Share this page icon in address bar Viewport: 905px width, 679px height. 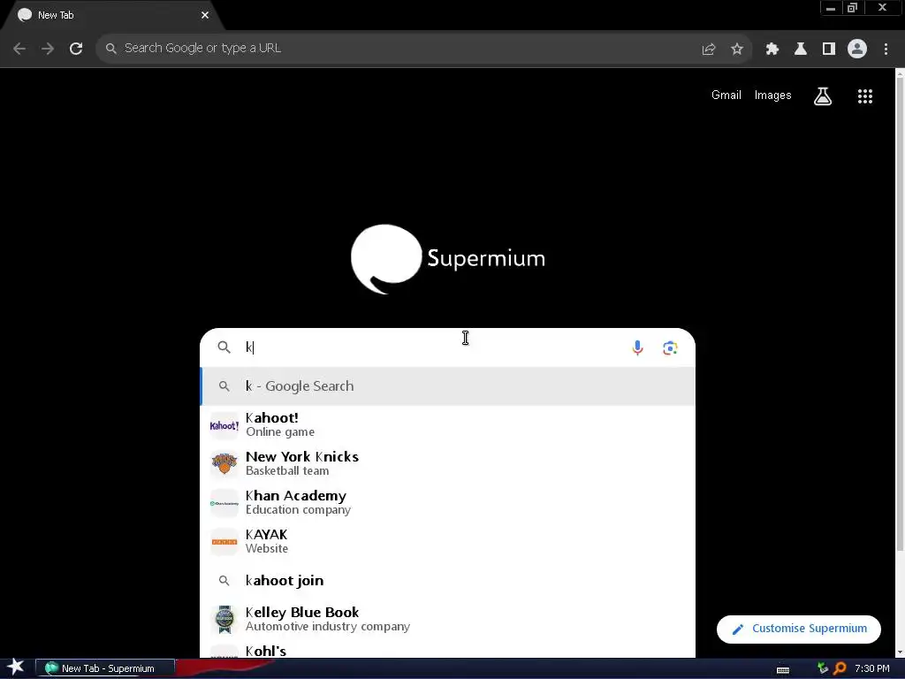pos(709,50)
